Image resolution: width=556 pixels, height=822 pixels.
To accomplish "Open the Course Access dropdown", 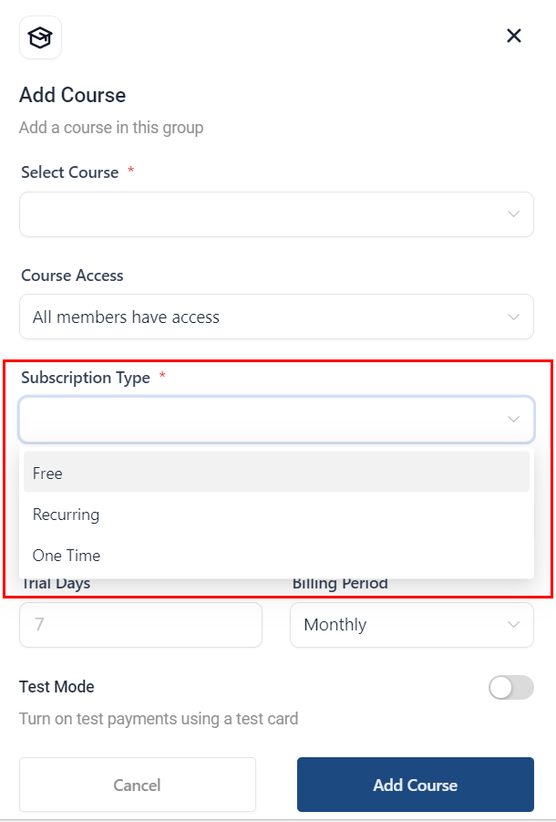I will point(264,317).
